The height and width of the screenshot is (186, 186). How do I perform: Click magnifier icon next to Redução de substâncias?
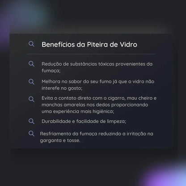point(31,64)
